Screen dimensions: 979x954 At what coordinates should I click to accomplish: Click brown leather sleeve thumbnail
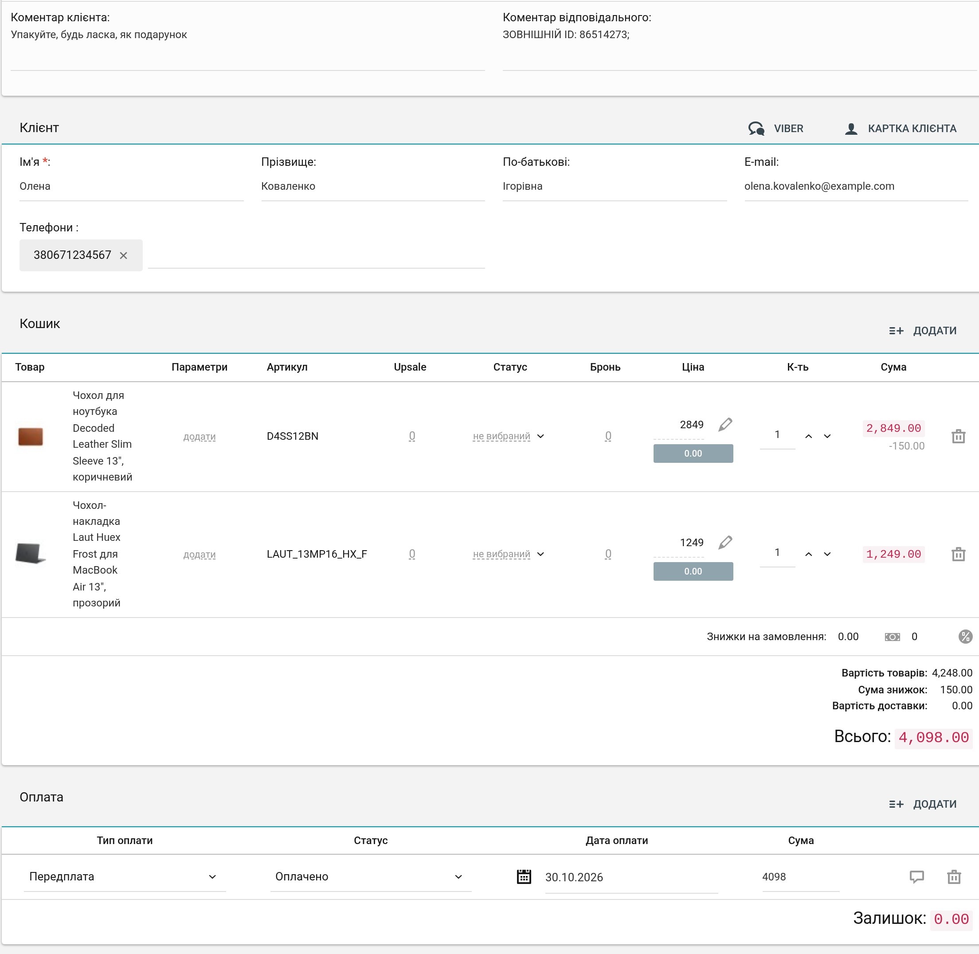pos(31,436)
